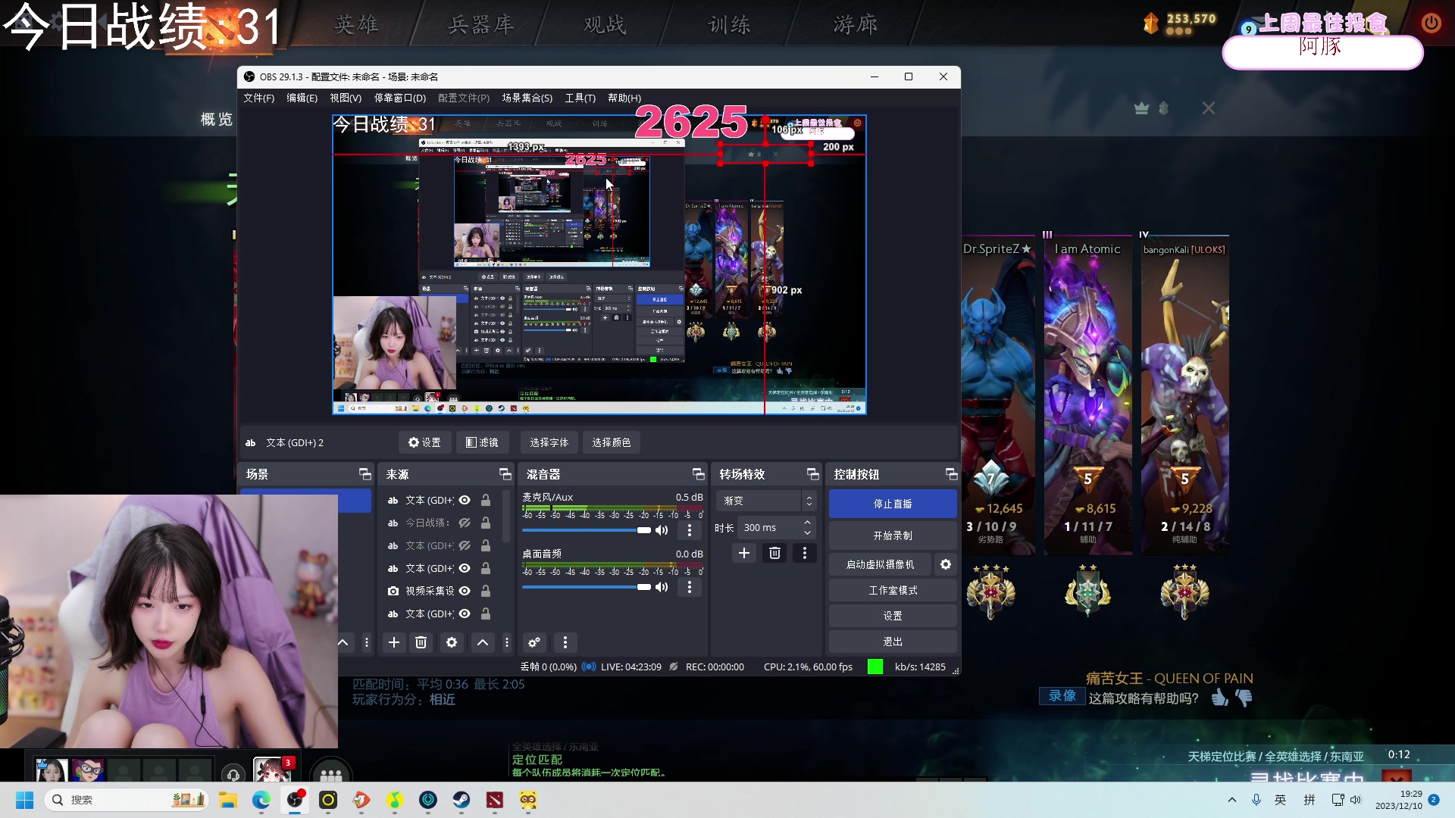The width and height of the screenshot is (1455, 818).
Task: Enable 工作室模式 studio mode
Action: pos(893,590)
